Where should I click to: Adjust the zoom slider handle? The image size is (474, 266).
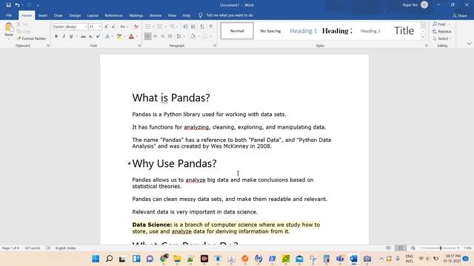click(441, 248)
